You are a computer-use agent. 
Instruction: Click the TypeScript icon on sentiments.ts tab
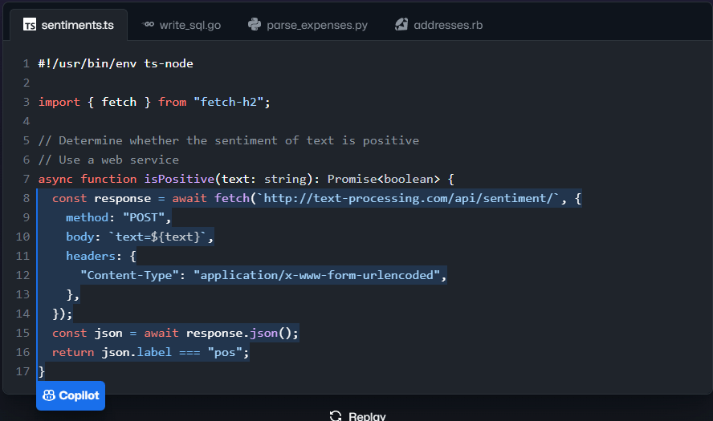point(30,25)
